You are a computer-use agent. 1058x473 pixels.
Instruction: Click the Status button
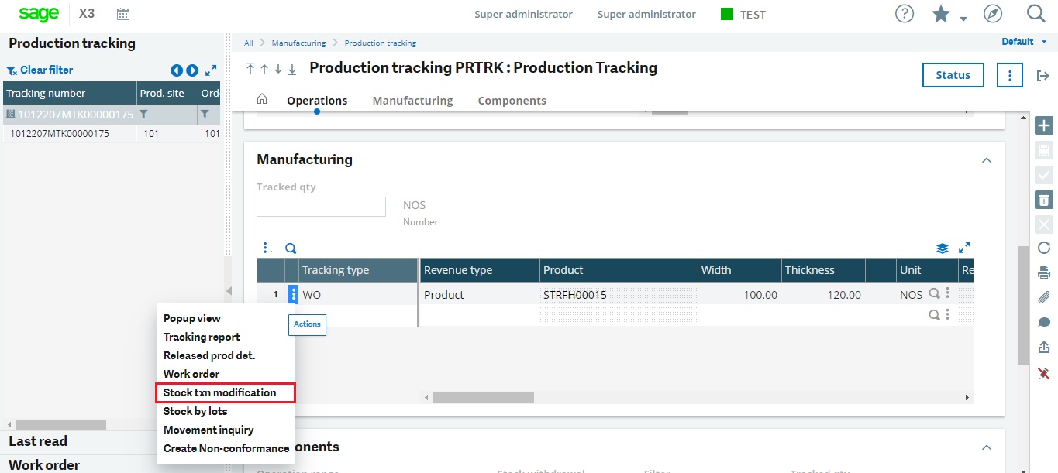pos(953,74)
